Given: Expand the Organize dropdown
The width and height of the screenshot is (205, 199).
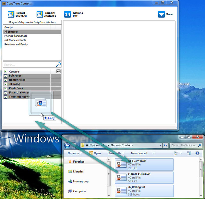Looking at the screenshot, I should [75, 153].
